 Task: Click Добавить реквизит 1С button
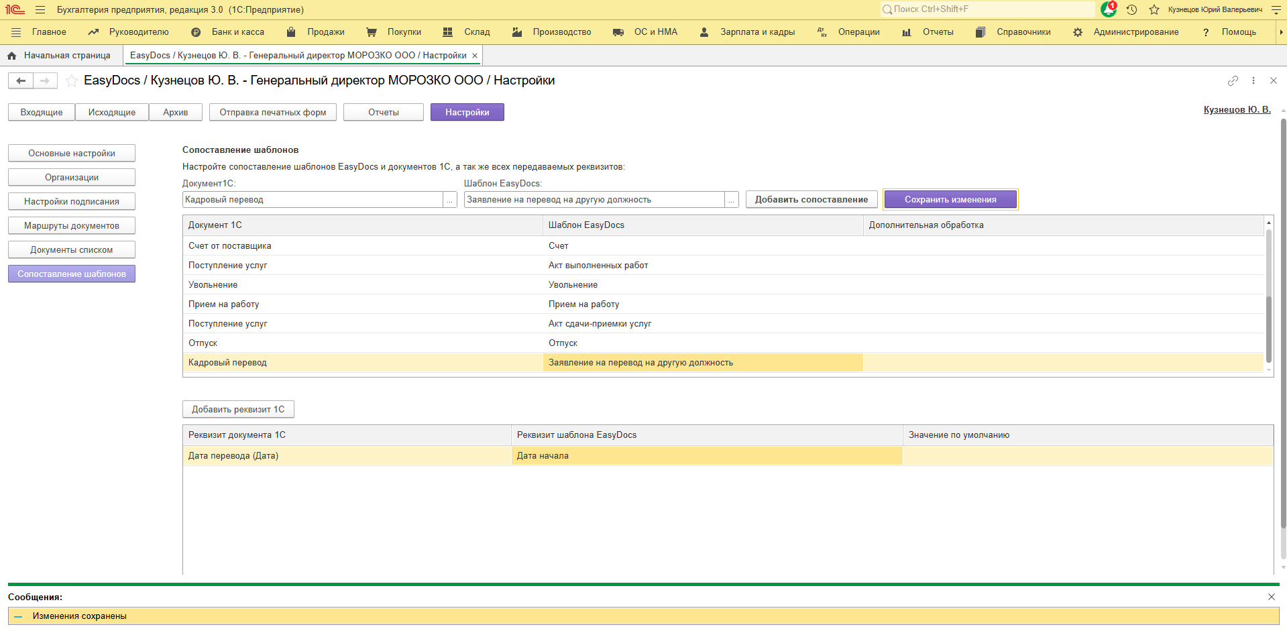[238, 409]
